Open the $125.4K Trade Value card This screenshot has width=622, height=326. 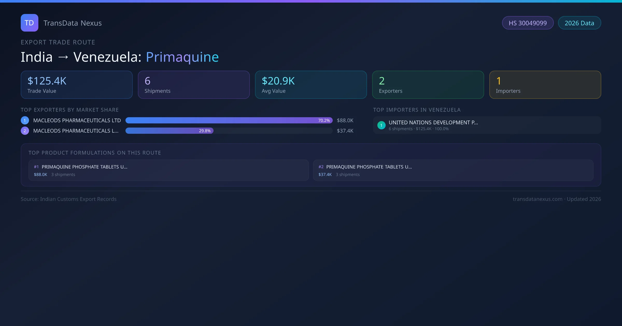76,85
